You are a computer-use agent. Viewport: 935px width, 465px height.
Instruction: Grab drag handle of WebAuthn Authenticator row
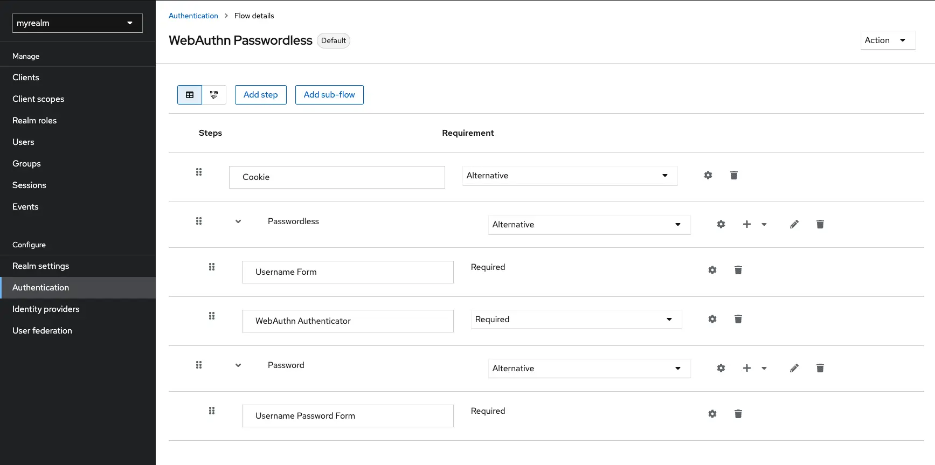212,316
